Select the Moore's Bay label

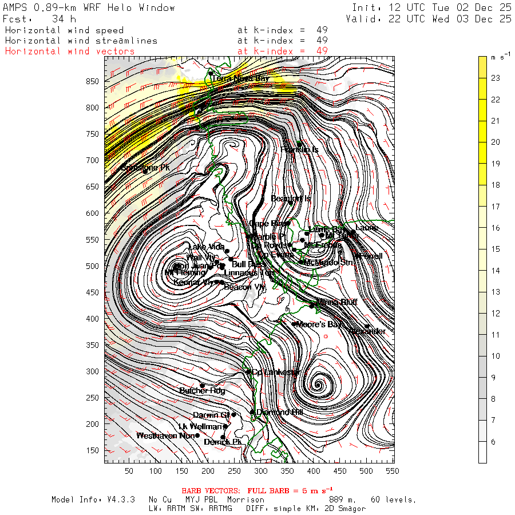point(319,324)
